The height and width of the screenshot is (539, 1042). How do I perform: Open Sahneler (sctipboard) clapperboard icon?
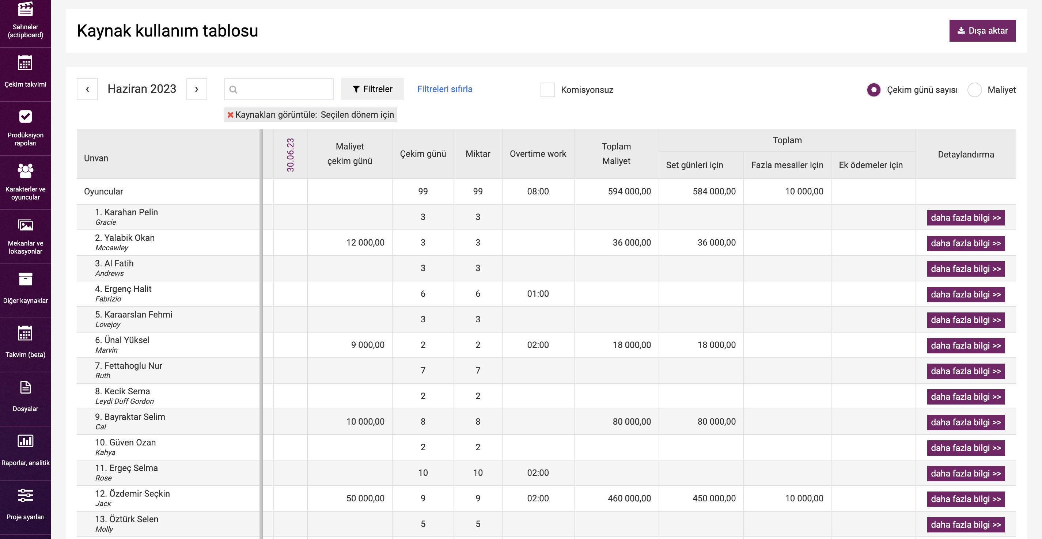pos(25,9)
